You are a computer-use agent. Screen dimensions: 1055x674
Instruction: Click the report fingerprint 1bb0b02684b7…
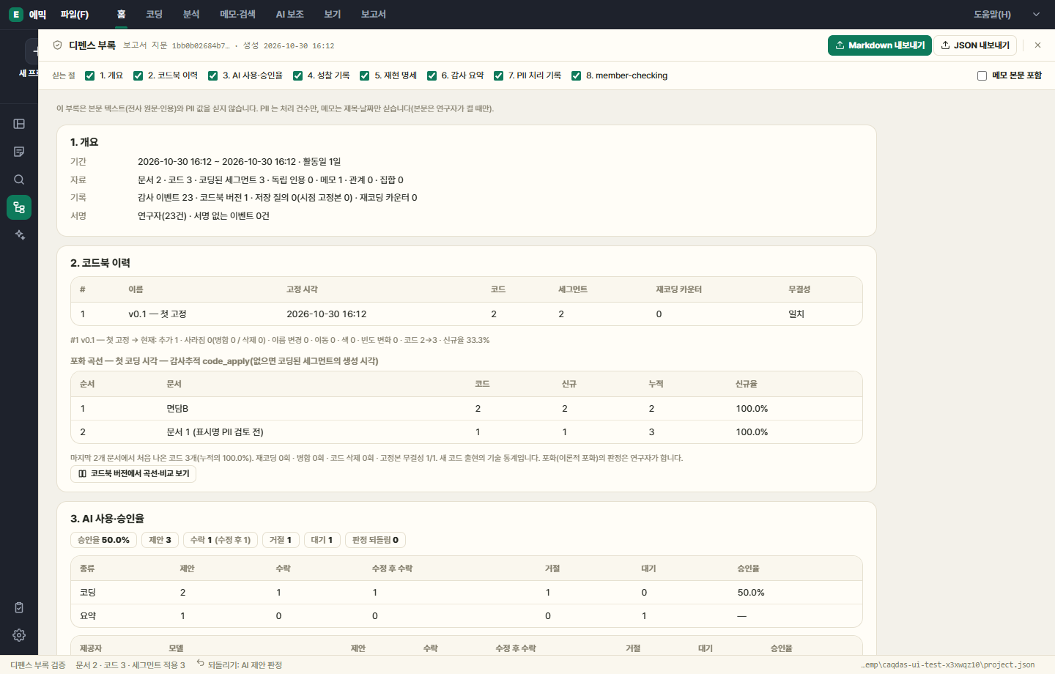201,45
